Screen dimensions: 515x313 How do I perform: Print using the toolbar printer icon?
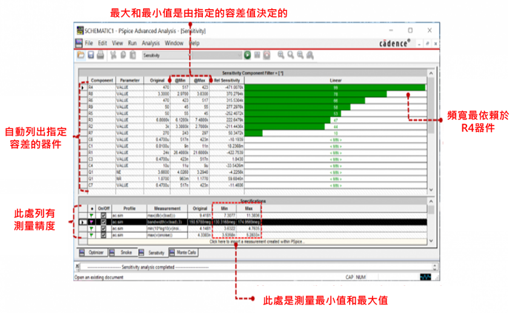click(x=101, y=55)
